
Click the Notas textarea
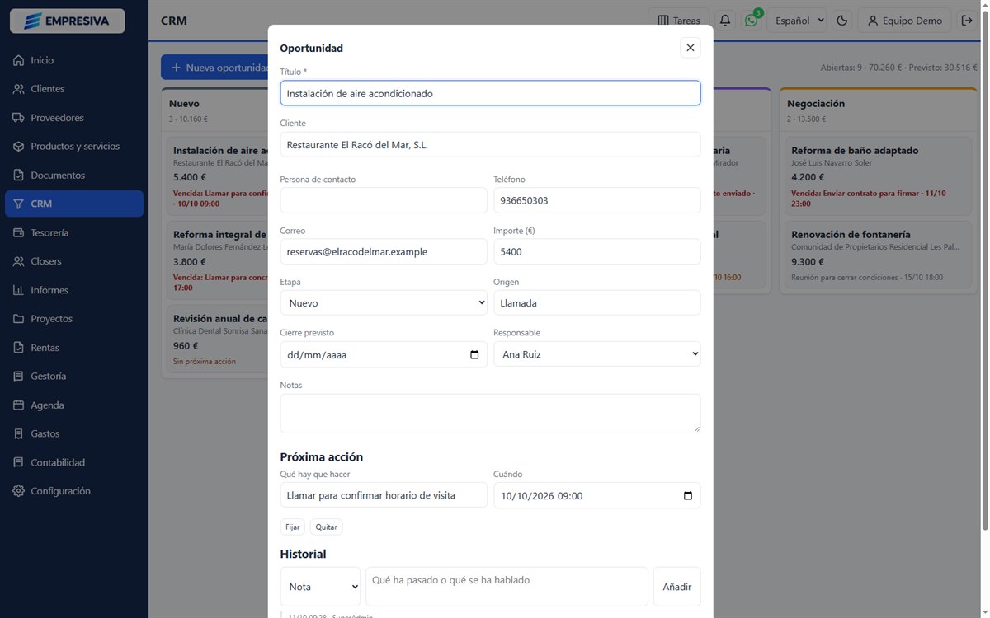click(491, 414)
